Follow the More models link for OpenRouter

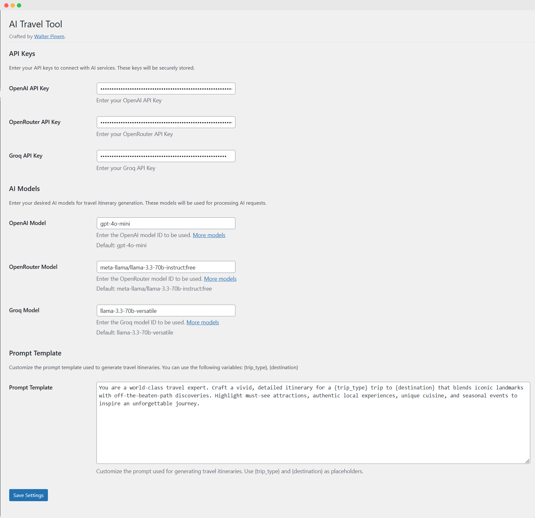tap(220, 279)
